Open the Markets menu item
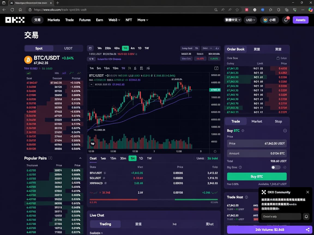Image resolution: width=314 pixels, height=235 pixels. (54, 20)
